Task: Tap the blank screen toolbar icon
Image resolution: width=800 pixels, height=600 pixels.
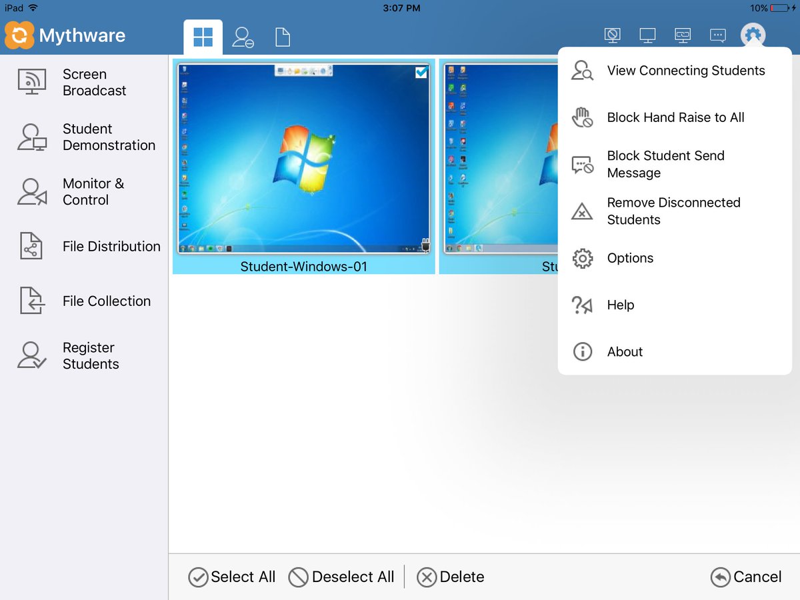Action: (612, 35)
